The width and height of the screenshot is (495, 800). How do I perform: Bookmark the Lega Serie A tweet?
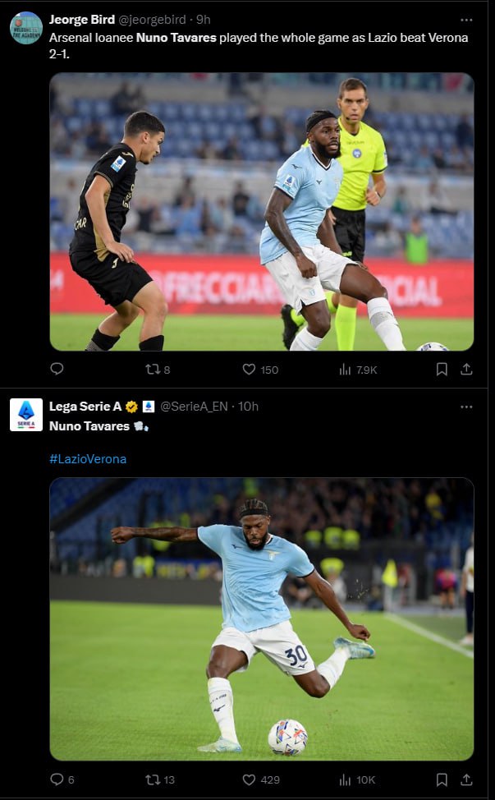[442, 779]
